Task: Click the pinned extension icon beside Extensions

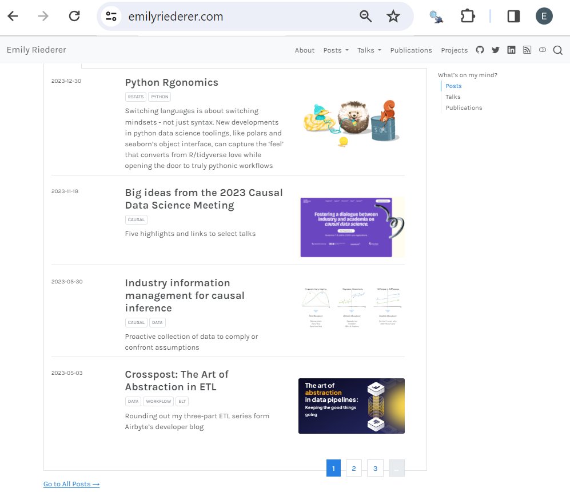Action: click(x=436, y=17)
